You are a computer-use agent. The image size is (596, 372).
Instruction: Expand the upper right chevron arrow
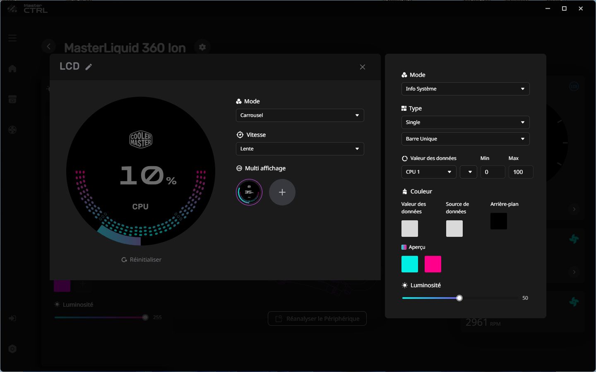coord(574,209)
